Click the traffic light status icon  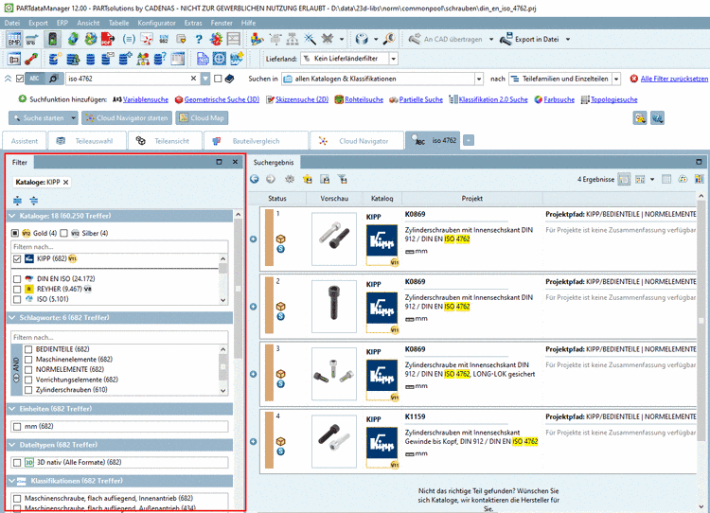coord(52,40)
